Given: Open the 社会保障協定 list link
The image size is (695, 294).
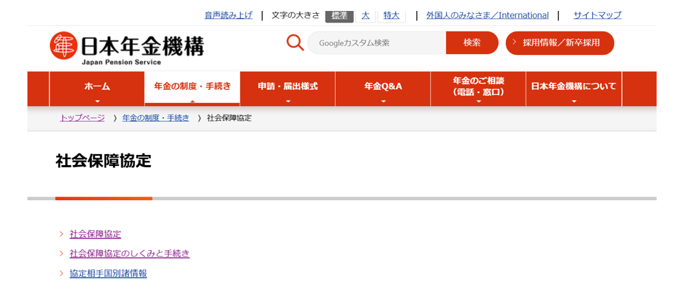Looking at the screenshot, I should 95,234.
